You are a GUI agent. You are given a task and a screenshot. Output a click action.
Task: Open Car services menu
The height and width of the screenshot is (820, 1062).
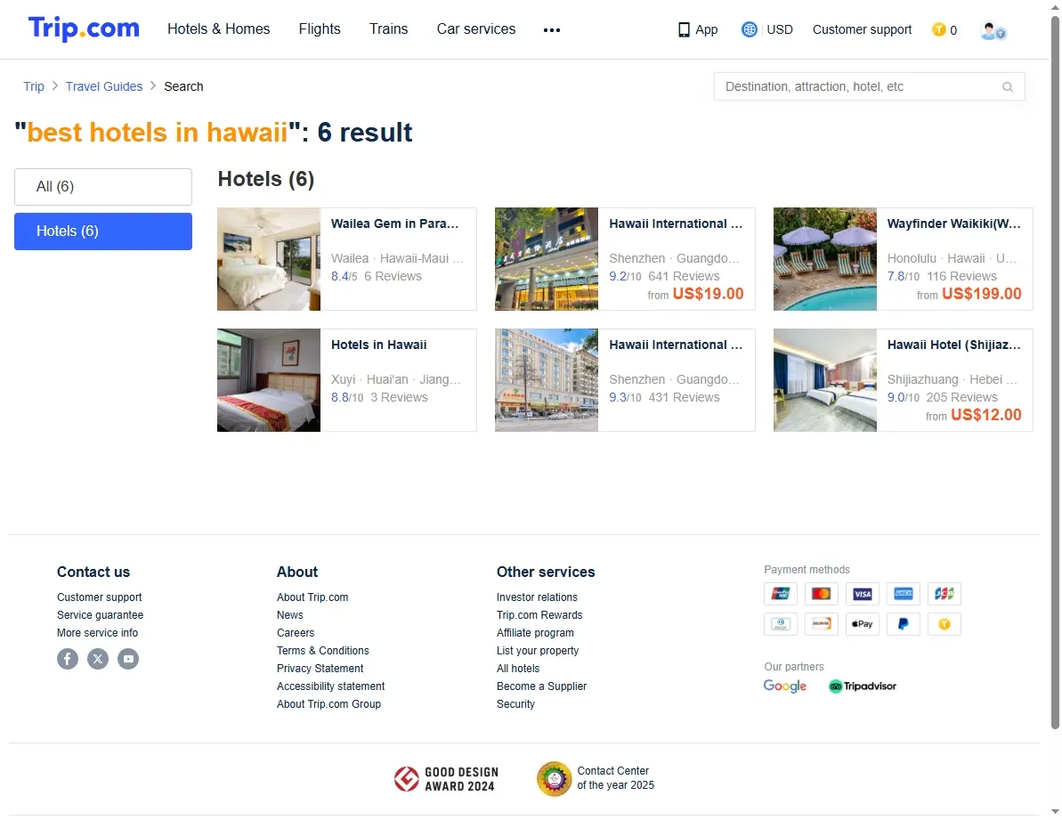point(476,29)
